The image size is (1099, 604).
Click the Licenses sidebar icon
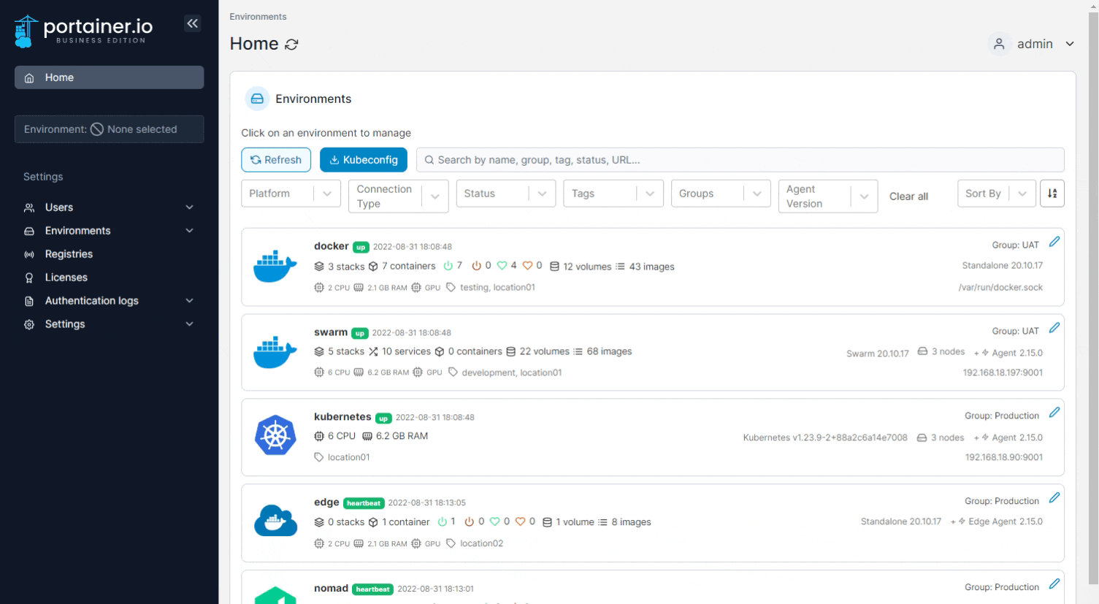tap(29, 278)
